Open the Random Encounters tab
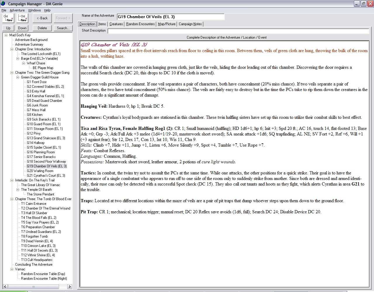 click(x=141, y=24)
